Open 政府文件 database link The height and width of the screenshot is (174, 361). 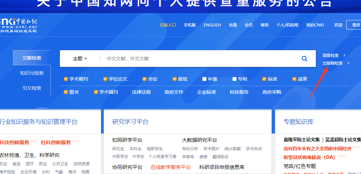tap(174, 92)
